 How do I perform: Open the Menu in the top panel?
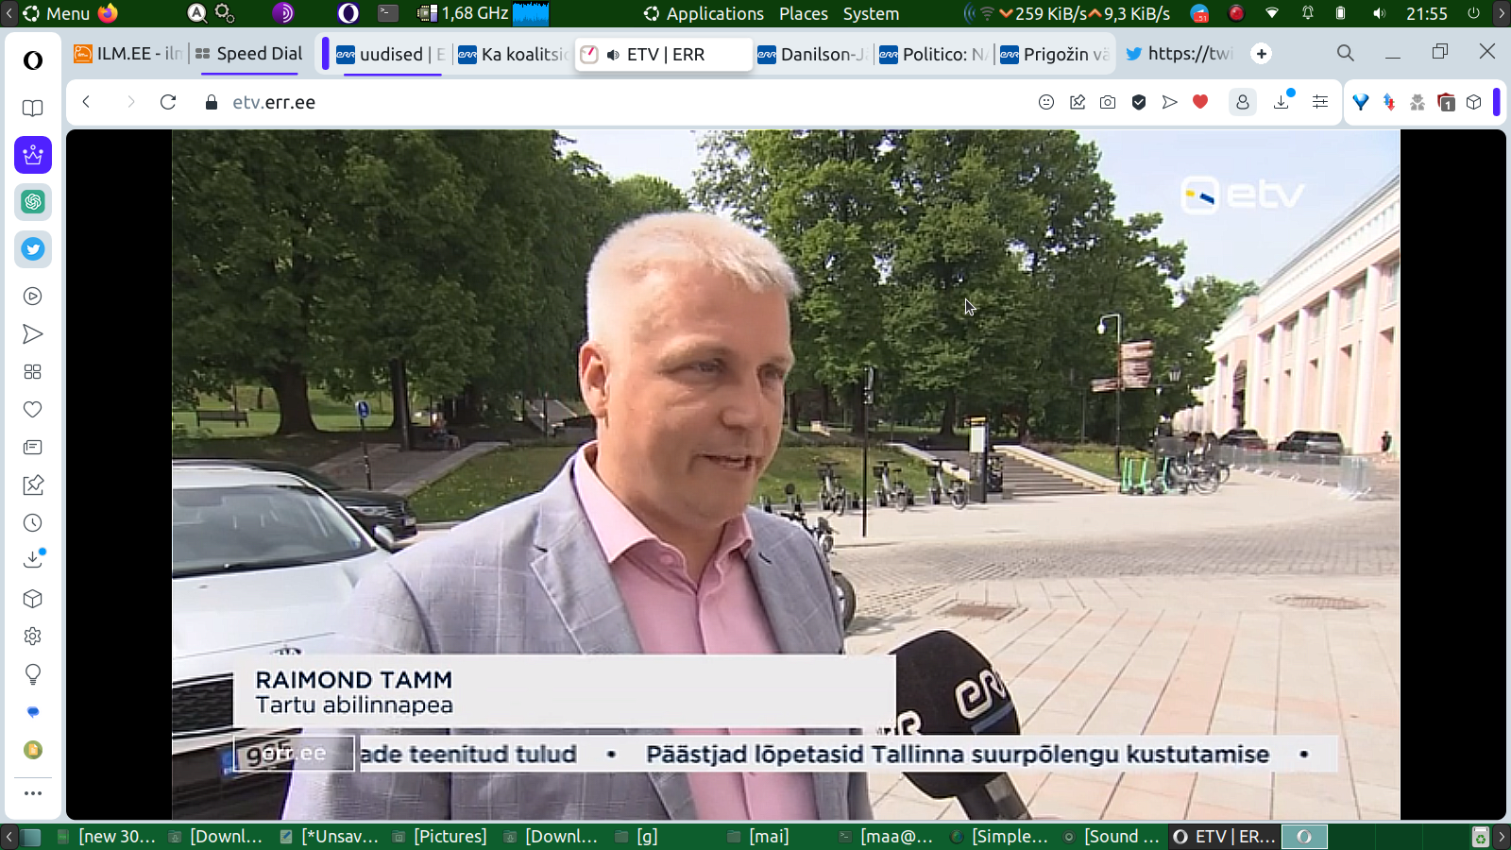click(x=57, y=13)
